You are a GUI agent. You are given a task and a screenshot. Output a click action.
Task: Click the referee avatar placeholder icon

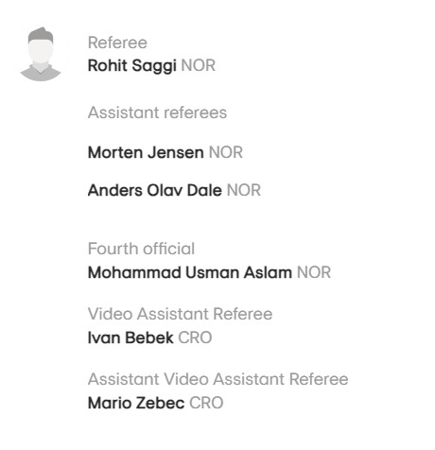pos(41,54)
